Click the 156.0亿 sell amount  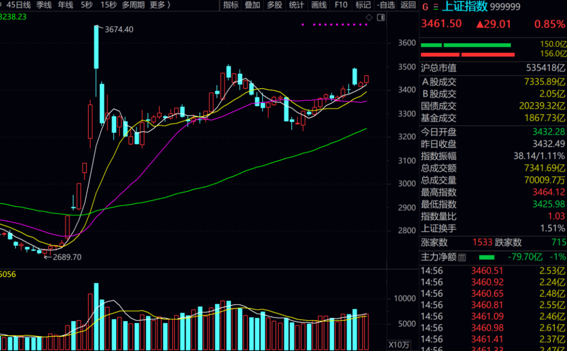[x=552, y=54]
